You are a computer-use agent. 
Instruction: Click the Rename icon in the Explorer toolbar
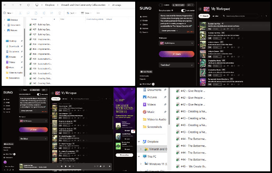(x=44, y=13)
